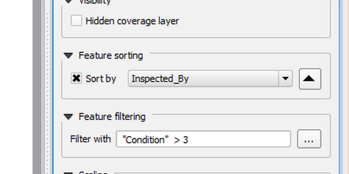
Task: Click the Filter with label
Action: coord(90,139)
